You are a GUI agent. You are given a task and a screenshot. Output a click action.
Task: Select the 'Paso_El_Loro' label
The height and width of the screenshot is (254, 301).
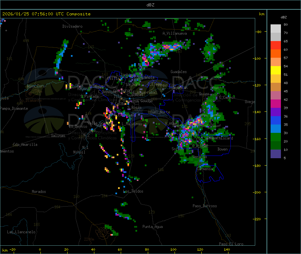tap(231, 244)
